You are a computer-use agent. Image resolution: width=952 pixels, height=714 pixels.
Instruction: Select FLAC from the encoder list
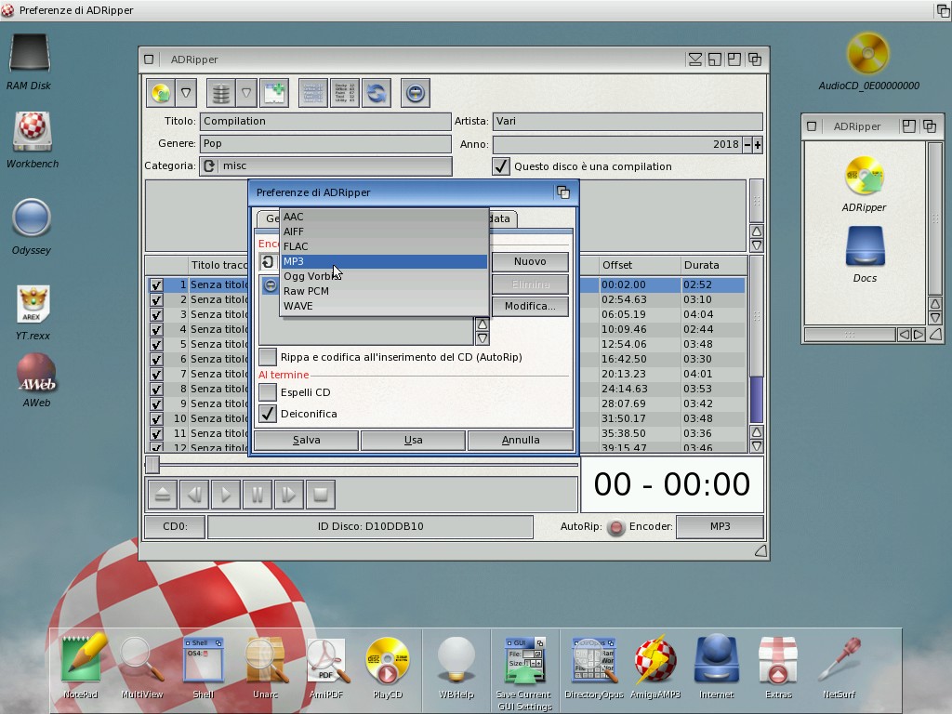coord(296,246)
